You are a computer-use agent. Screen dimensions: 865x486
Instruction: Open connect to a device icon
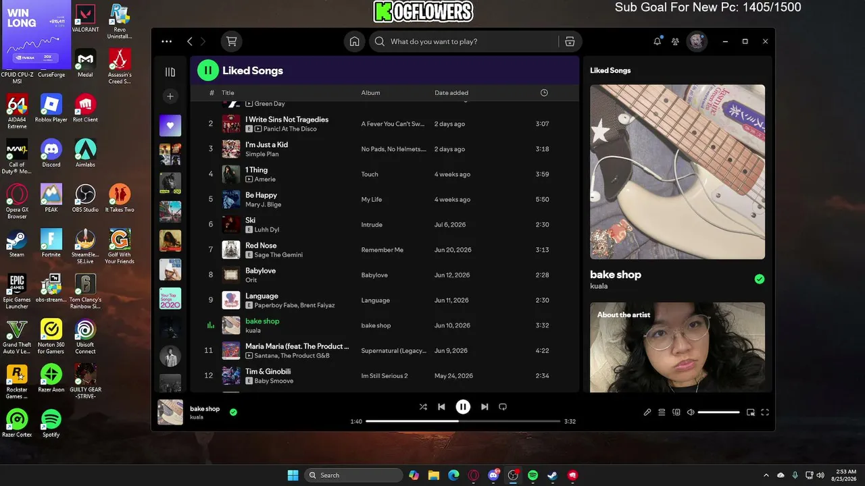click(x=676, y=412)
